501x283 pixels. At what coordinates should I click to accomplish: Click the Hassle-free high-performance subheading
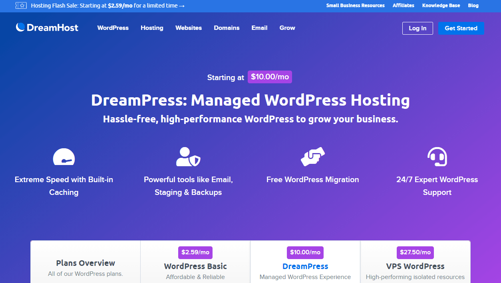coord(250,119)
